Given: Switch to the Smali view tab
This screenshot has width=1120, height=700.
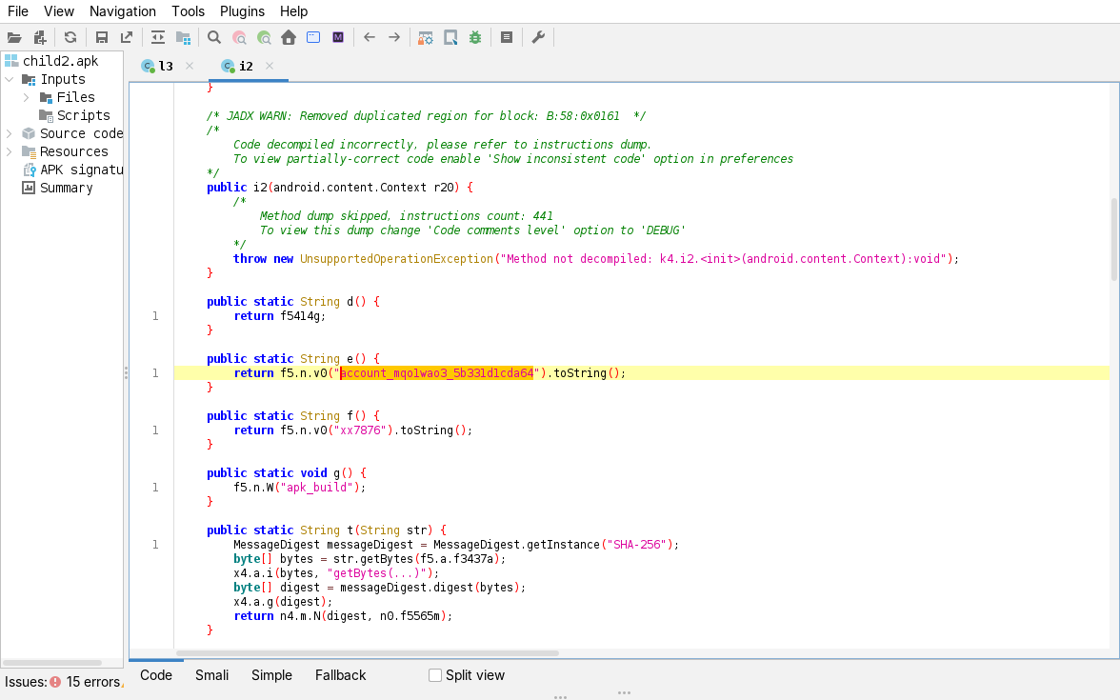Looking at the screenshot, I should (x=212, y=675).
